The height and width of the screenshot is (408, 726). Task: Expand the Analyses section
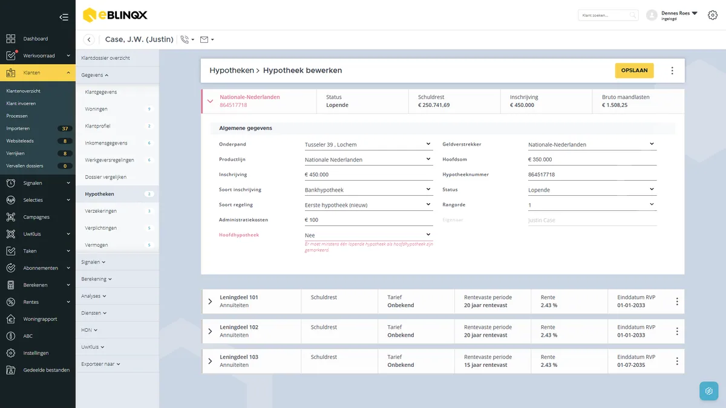pos(94,296)
